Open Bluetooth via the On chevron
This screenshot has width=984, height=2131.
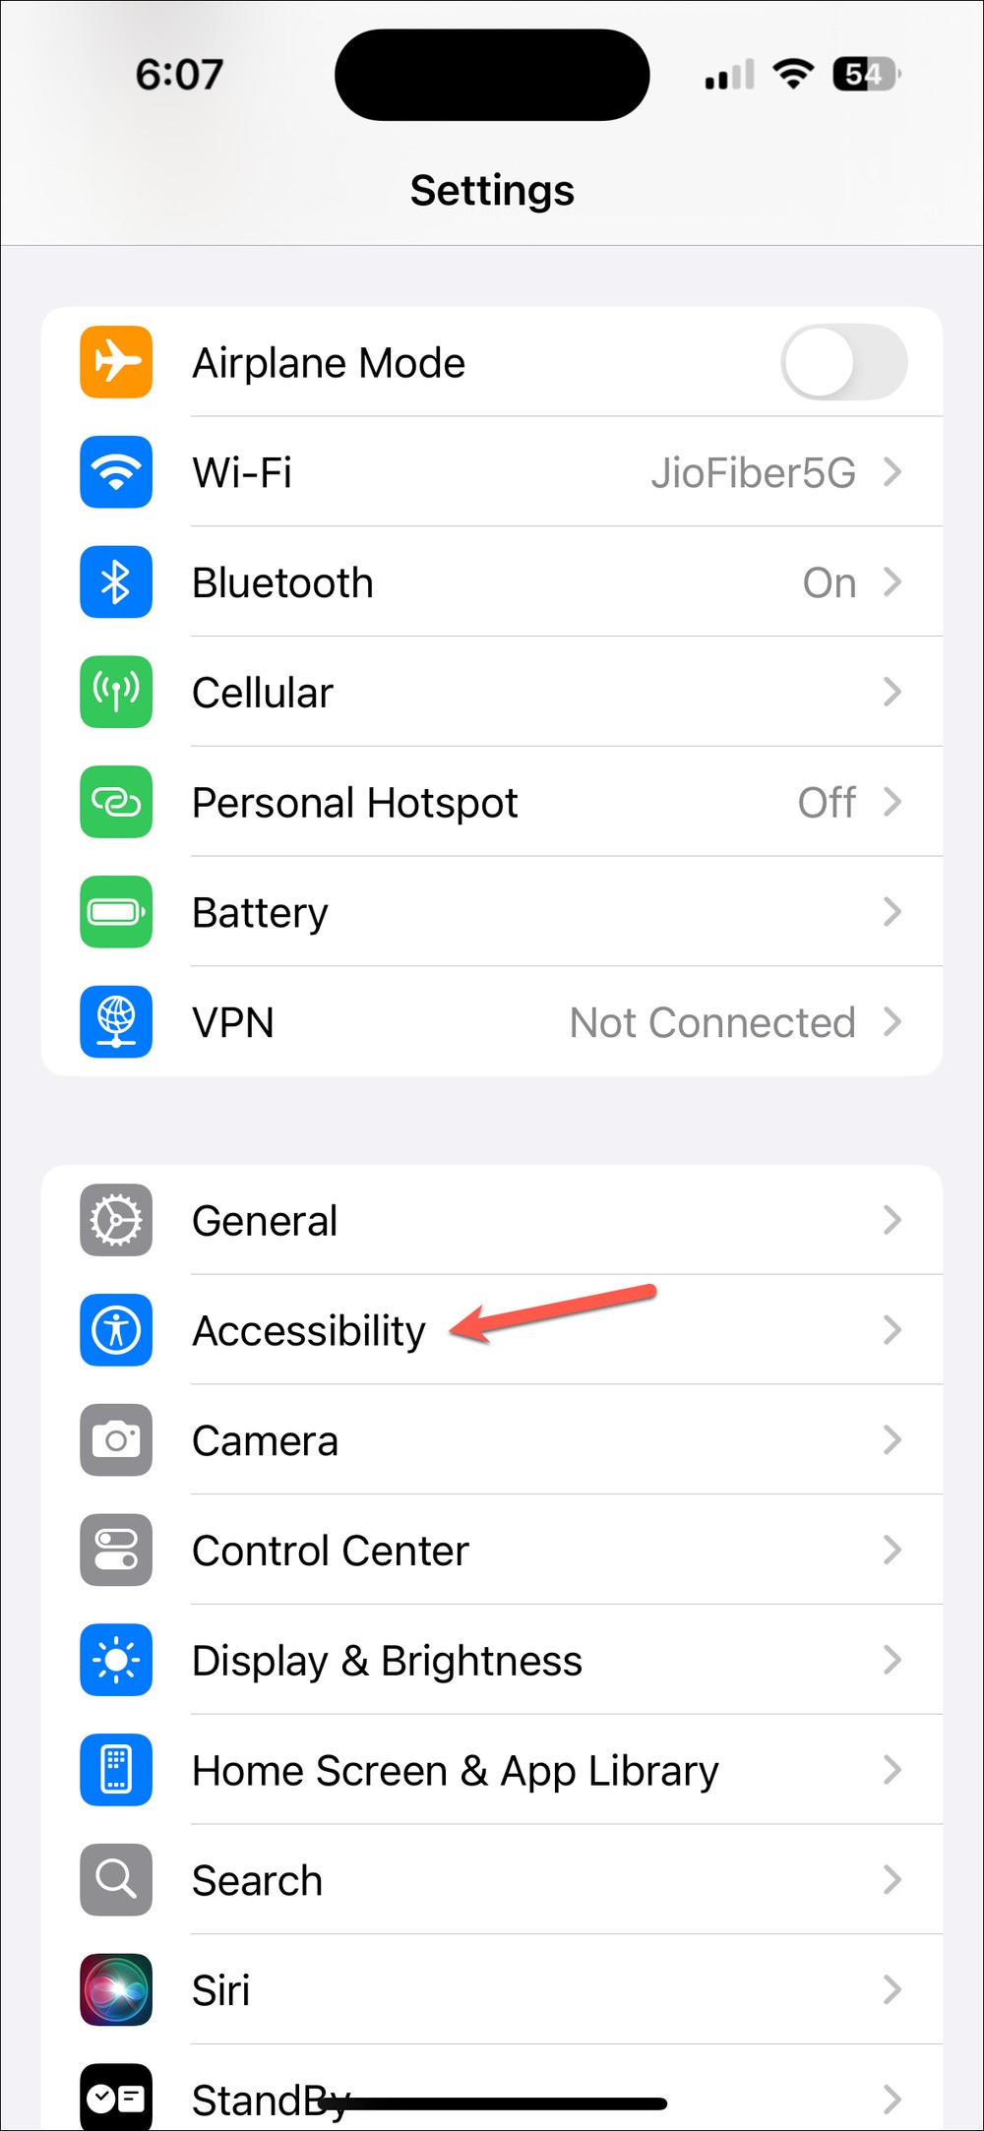tap(892, 582)
